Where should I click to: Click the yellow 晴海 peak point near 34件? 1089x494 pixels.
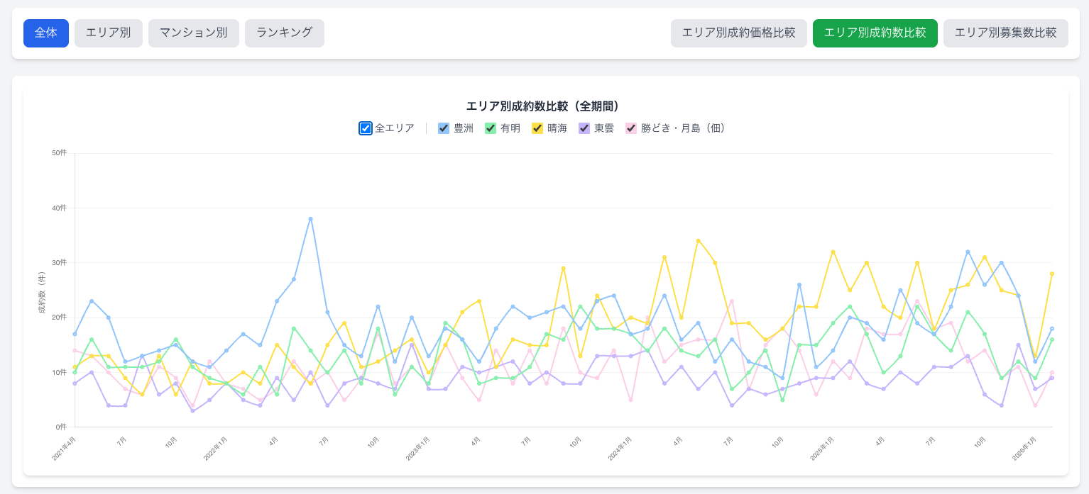coord(699,241)
